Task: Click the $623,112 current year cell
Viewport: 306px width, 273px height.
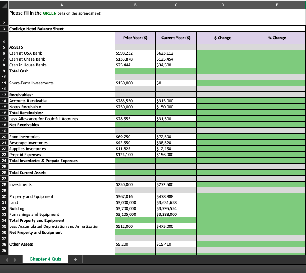Action: [x=176, y=53]
